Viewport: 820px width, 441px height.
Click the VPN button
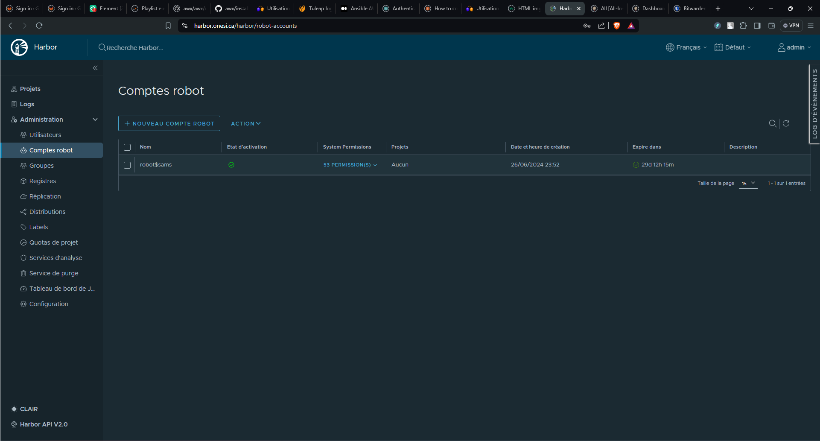point(791,26)
